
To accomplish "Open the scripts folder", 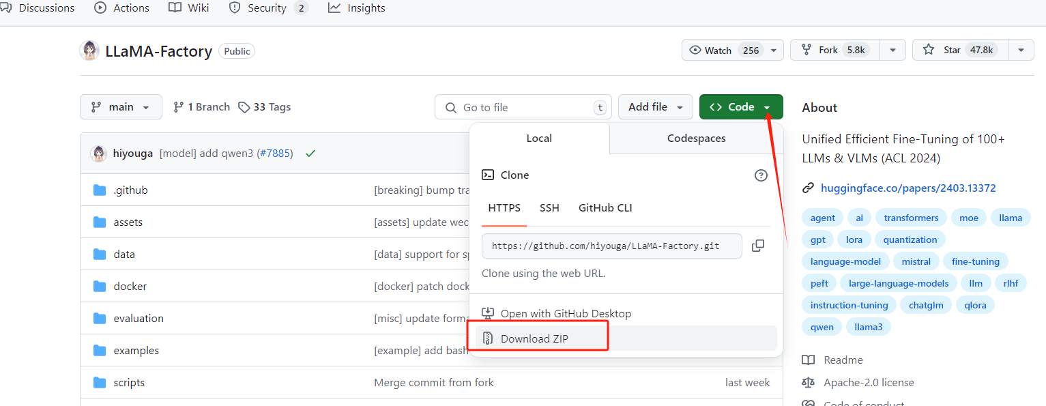I will point(129,383).
